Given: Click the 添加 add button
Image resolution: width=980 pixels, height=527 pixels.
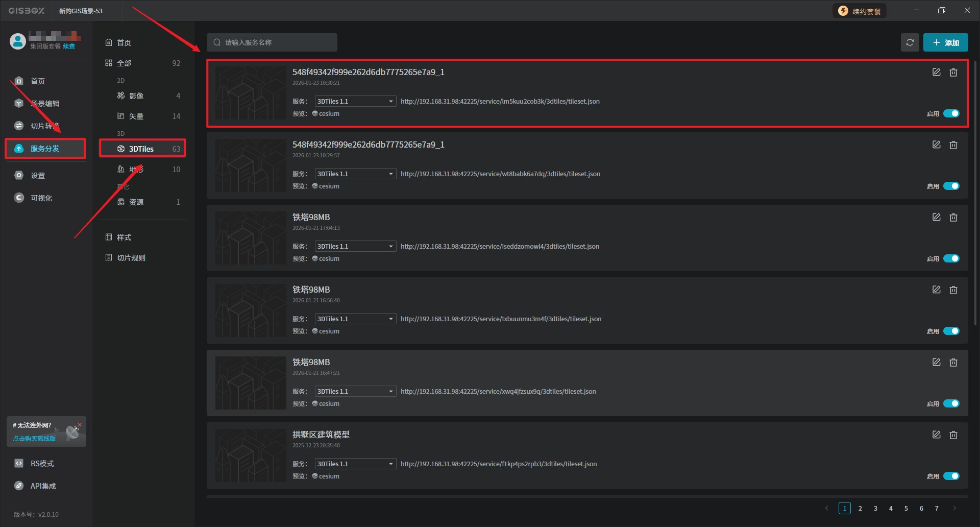Looking at the screenshot, I should tap(945, 43).
